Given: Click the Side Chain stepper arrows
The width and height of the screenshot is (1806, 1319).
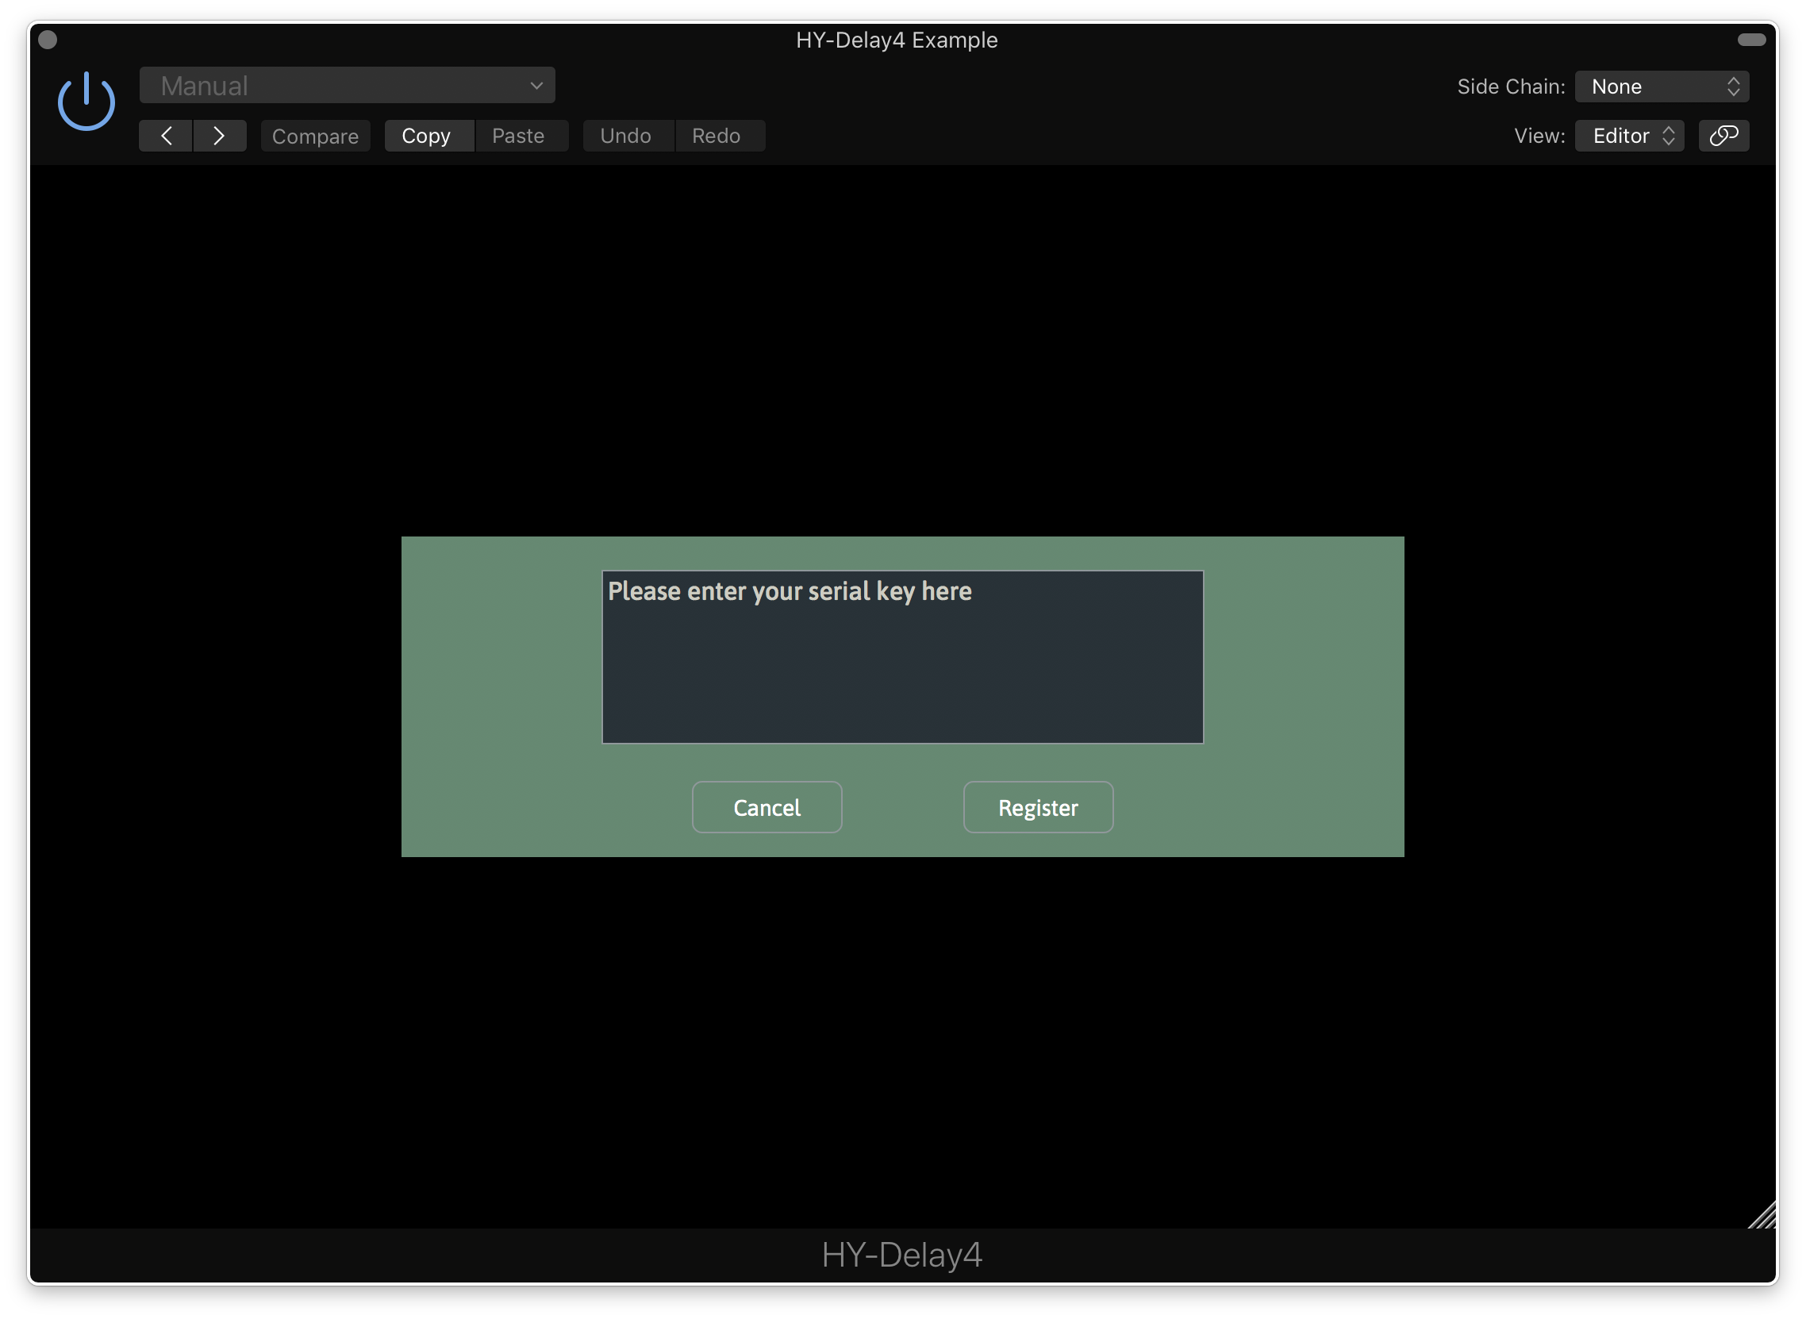Looking at the screenshot, I should pyautogui.click(x=1732, y=87).
